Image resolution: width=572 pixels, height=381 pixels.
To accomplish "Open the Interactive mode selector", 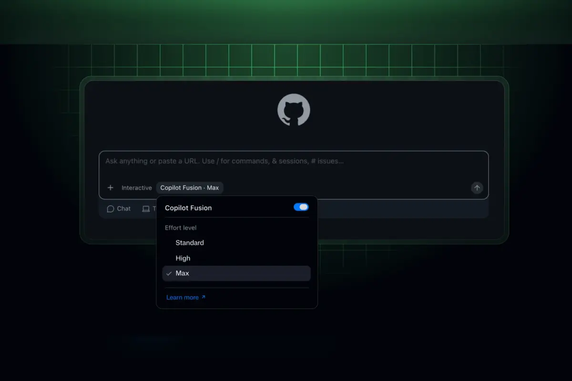I will click(137, 188).
